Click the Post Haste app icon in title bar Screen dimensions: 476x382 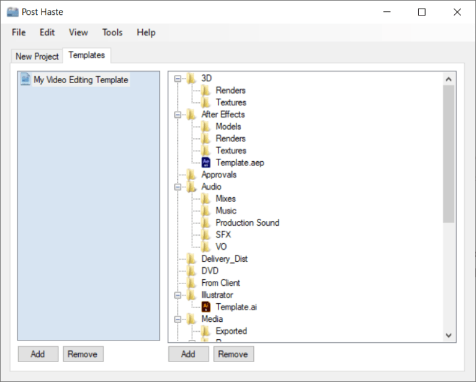click(12, 12)
